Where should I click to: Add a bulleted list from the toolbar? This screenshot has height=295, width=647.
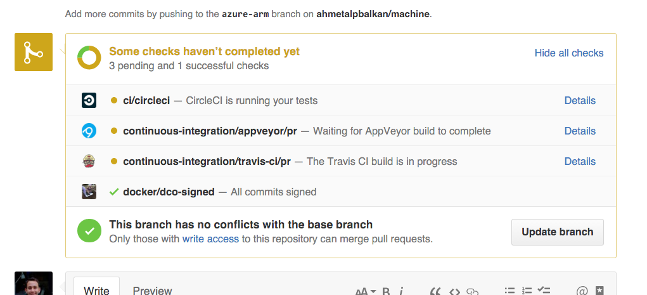510,291
